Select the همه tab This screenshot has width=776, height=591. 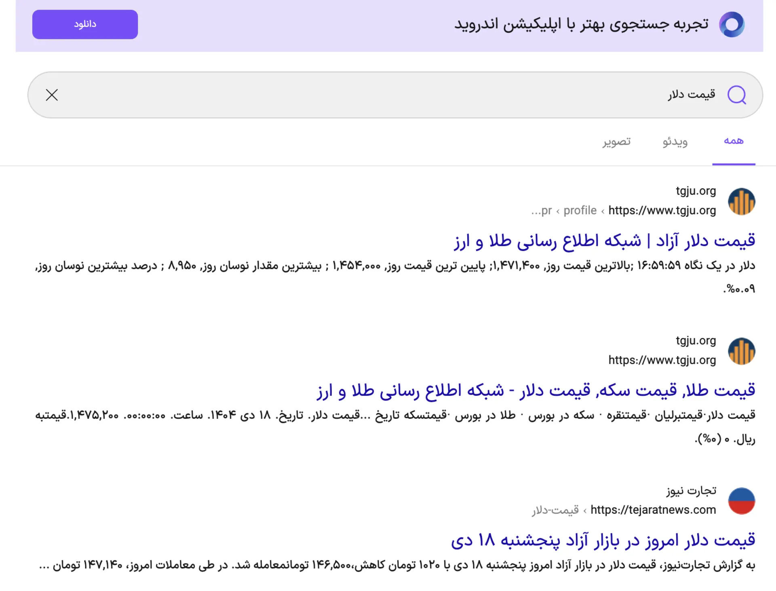pos(734,141)
